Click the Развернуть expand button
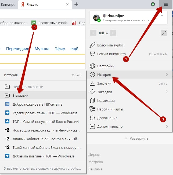The width and height of the screenshot is (173, 175). point(136,138)
